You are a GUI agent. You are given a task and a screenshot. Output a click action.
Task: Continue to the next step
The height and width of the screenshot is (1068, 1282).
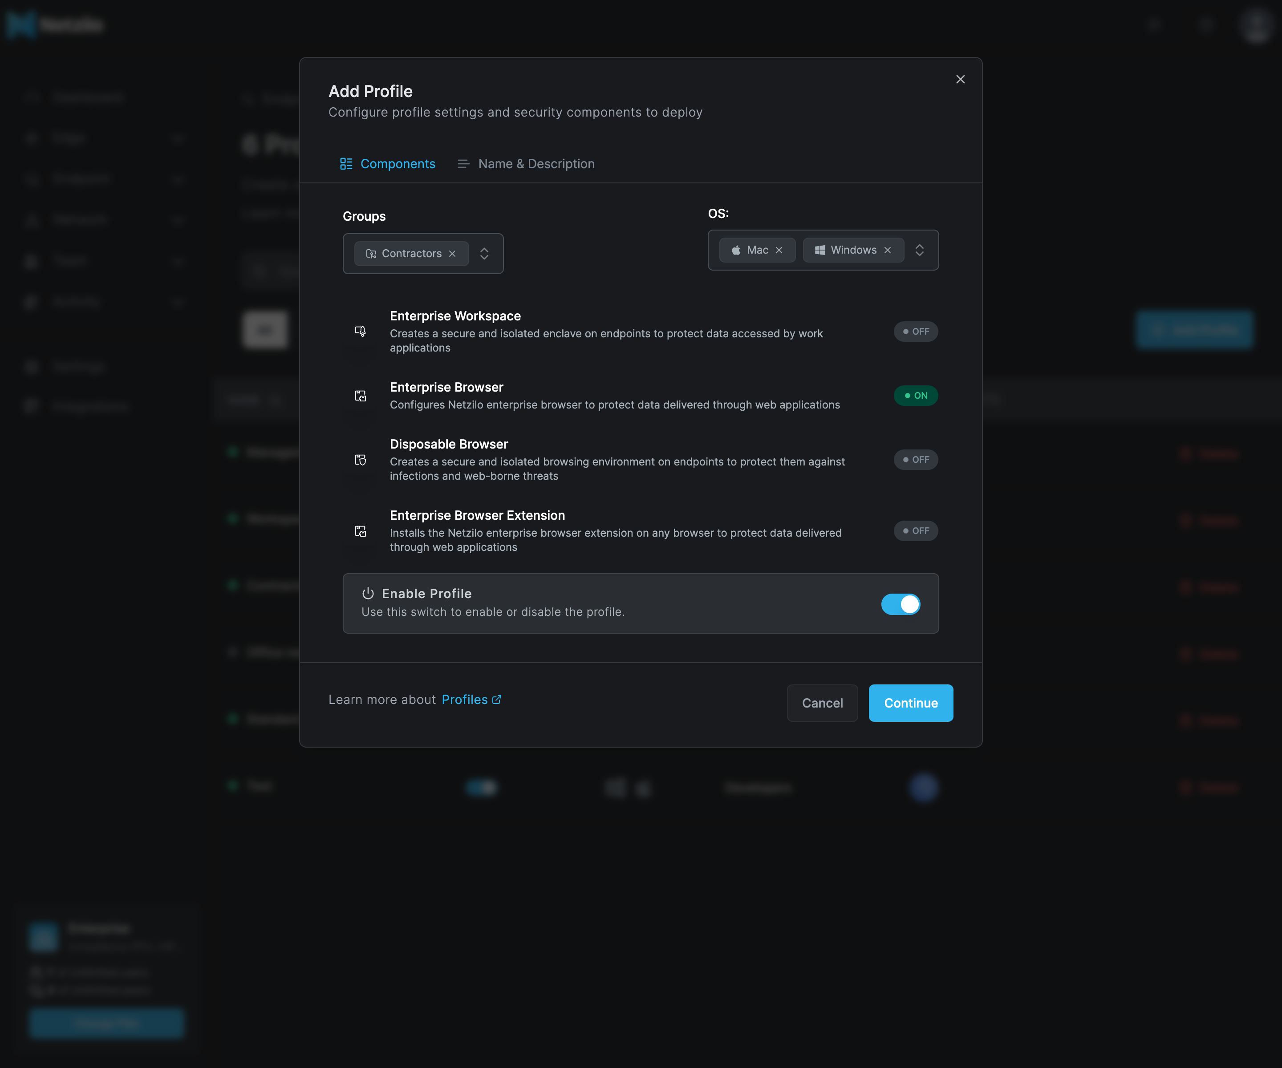coord(911,703)
